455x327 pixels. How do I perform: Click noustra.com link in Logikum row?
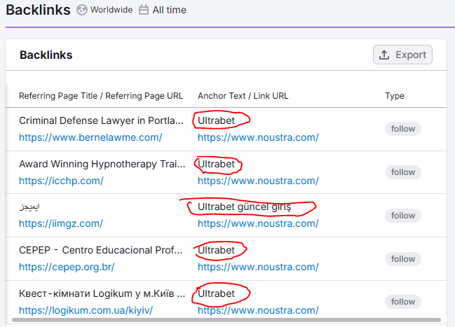click(x=258, y=310)
